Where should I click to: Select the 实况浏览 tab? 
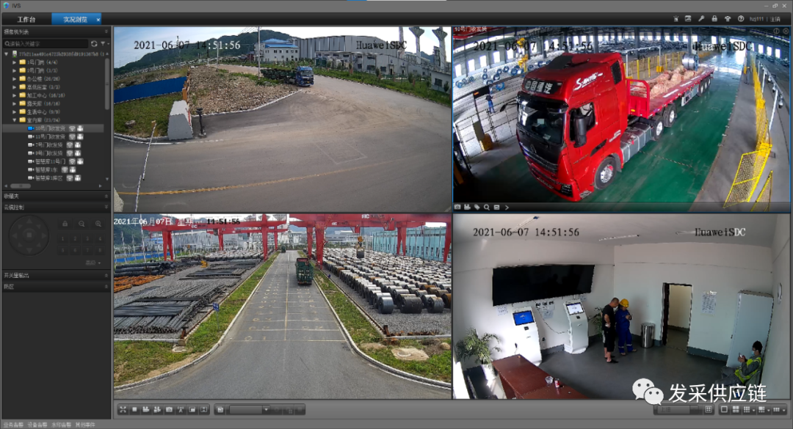(75, 19)
